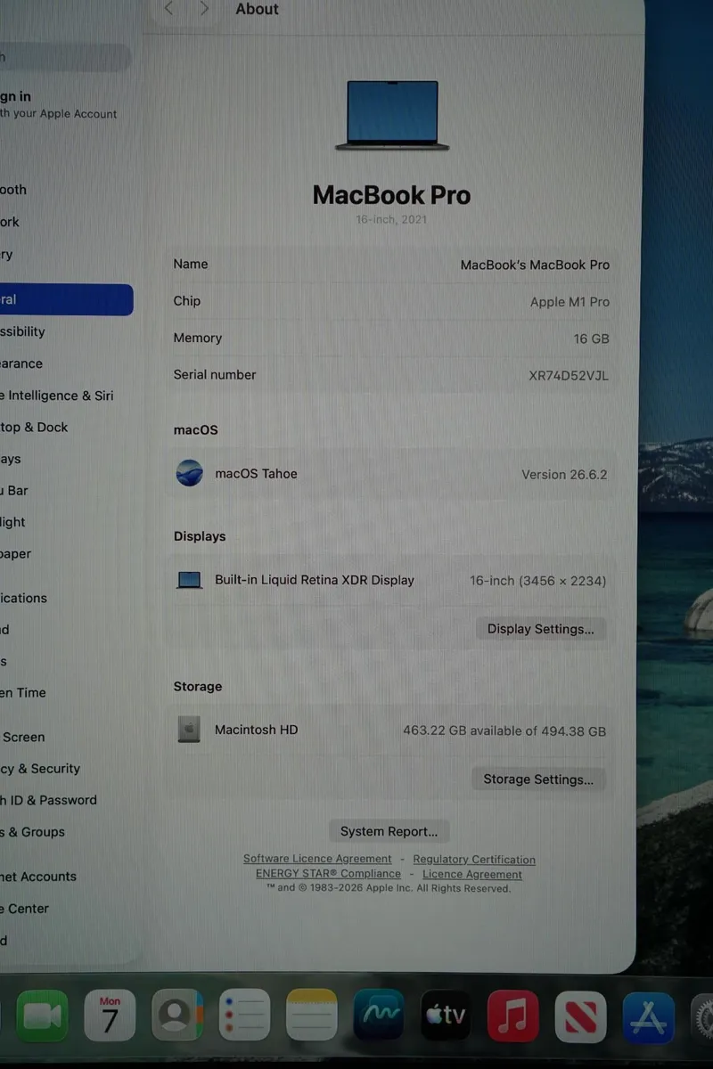Screen dimensions: 713x1069
Task: Click the memory value 16 GB
Action: [x=591, y=339]
